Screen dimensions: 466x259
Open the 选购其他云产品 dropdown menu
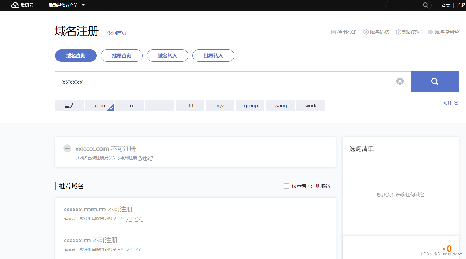[x=67, y=5]
